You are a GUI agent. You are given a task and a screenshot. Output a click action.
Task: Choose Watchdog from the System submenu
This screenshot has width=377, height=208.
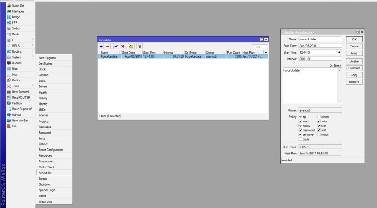46,201
